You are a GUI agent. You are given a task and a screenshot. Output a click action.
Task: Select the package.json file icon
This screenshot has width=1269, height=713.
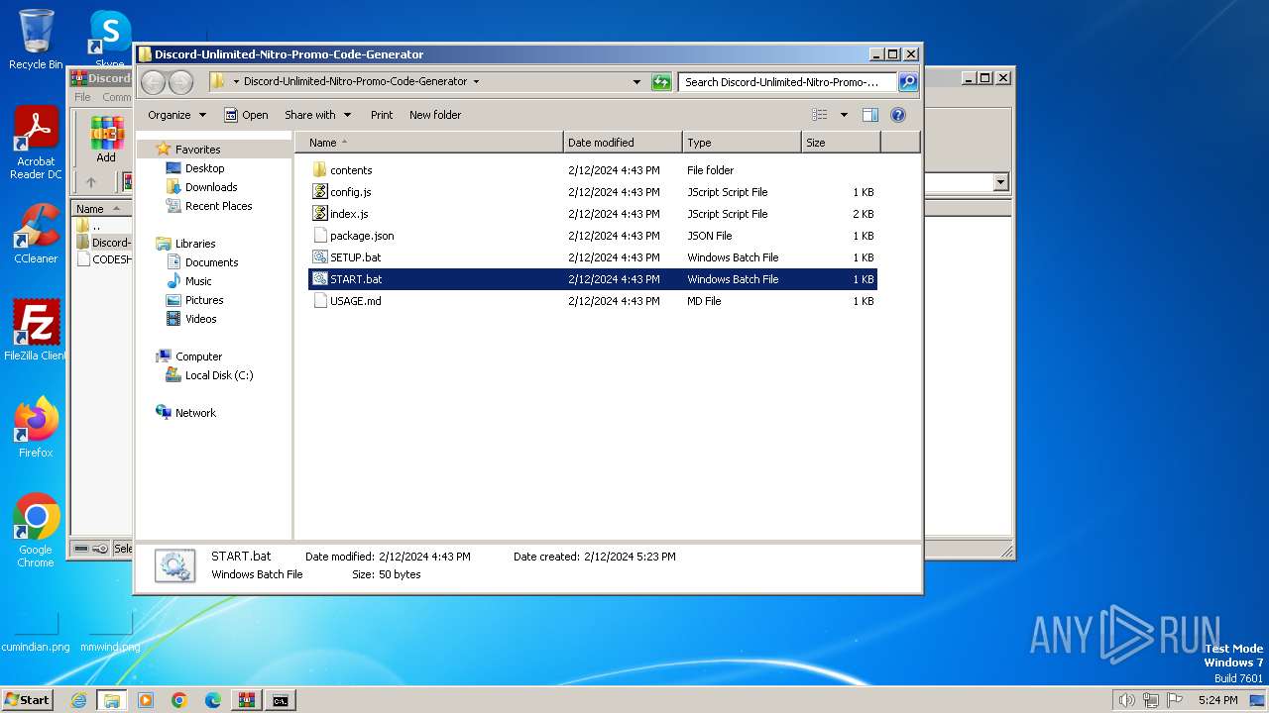point(319,236)
